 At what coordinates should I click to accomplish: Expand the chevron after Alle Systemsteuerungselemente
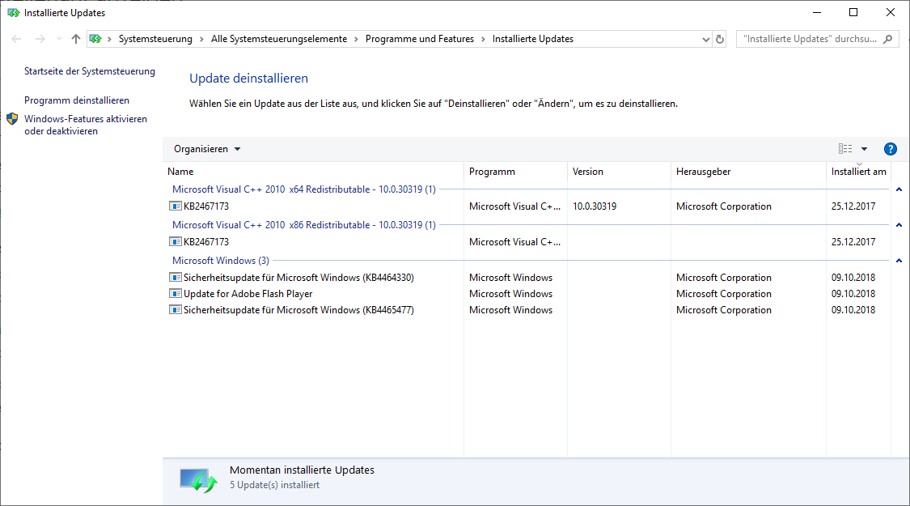point(356,39)
